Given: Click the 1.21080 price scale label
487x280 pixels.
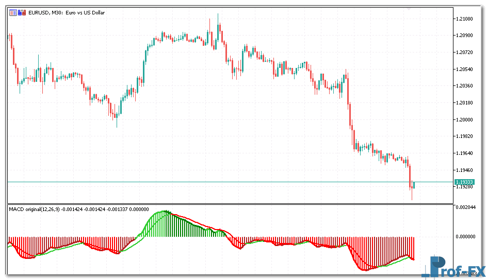Looking at the screenshot, I should coord(465,19).
